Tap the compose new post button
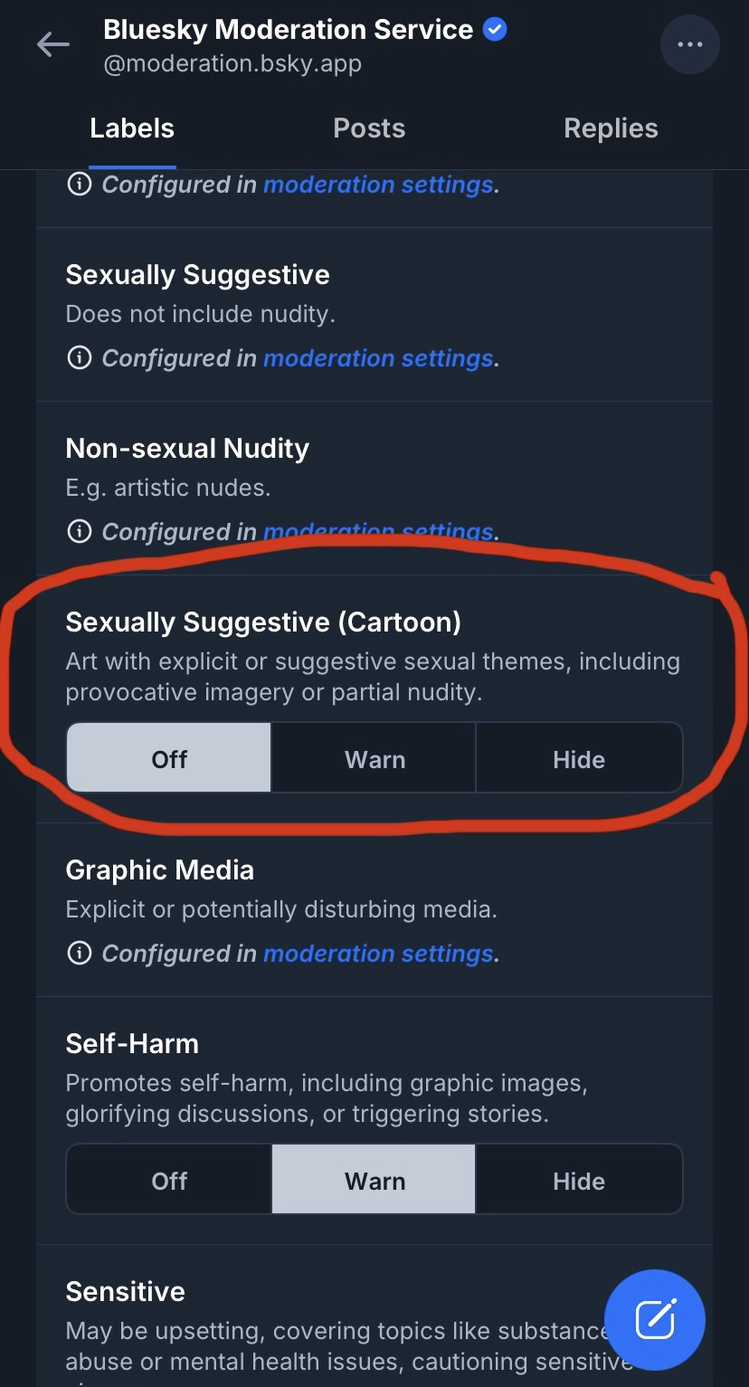The height and width of the screenshot is (1387, 749). [654, 1318]
